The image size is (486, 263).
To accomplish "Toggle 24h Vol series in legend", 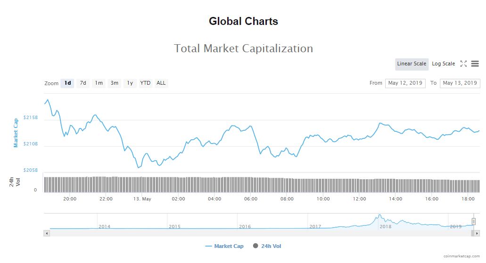I will 267,246.
